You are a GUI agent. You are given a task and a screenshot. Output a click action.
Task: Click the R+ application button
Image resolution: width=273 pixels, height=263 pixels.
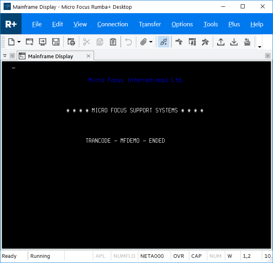coord(11,24)
